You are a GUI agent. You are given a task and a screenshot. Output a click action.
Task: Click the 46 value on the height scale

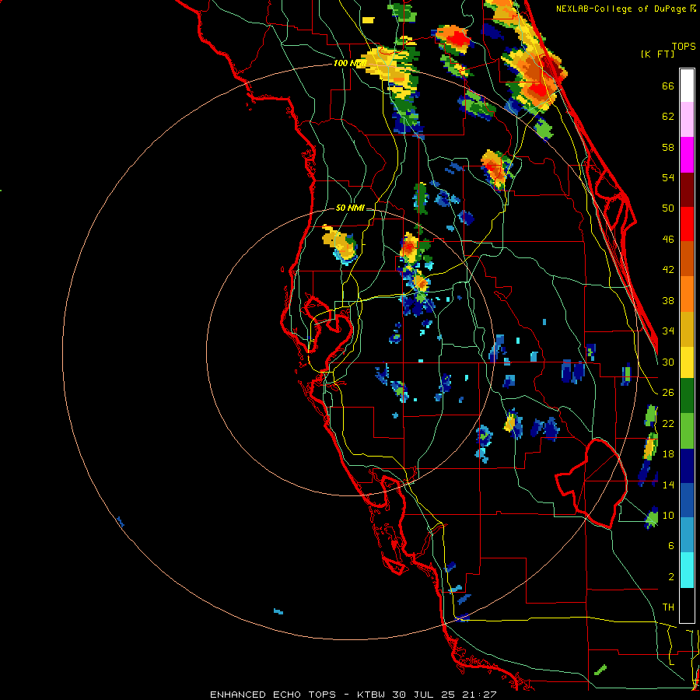click(668, 240)
